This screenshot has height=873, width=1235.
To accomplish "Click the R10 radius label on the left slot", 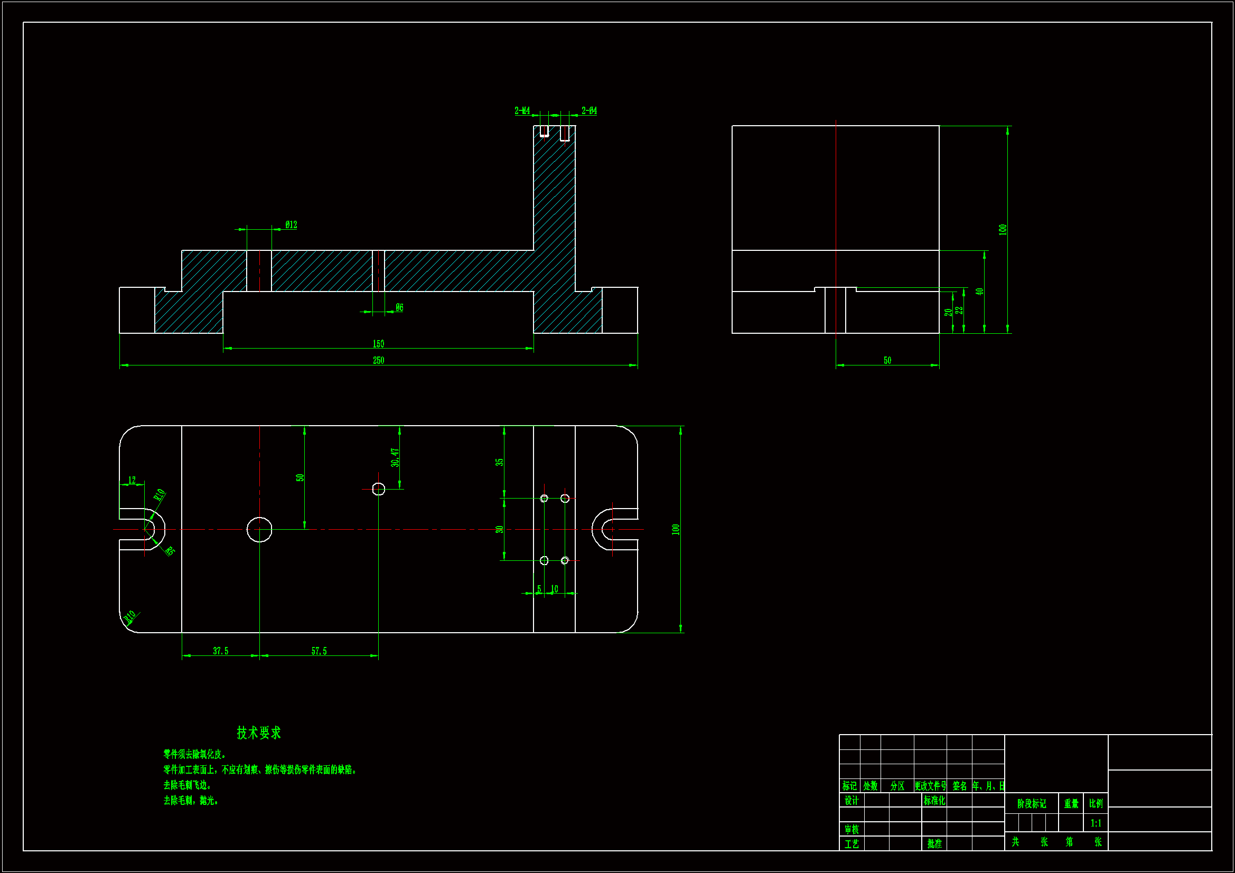I will (x=159, y=495).
